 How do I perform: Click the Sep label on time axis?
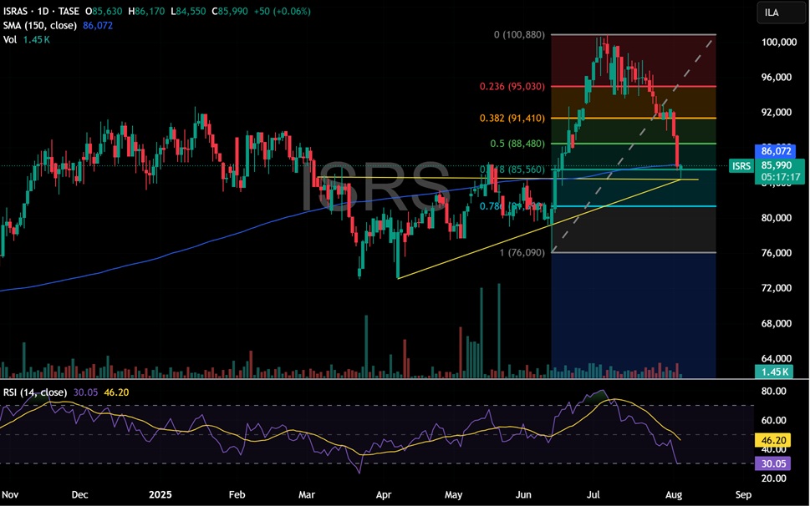[x=743, y=494]
